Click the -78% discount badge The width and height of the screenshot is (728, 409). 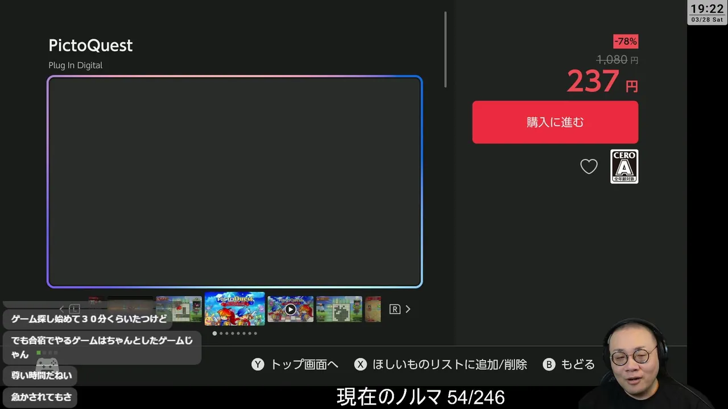pos(626,41)
